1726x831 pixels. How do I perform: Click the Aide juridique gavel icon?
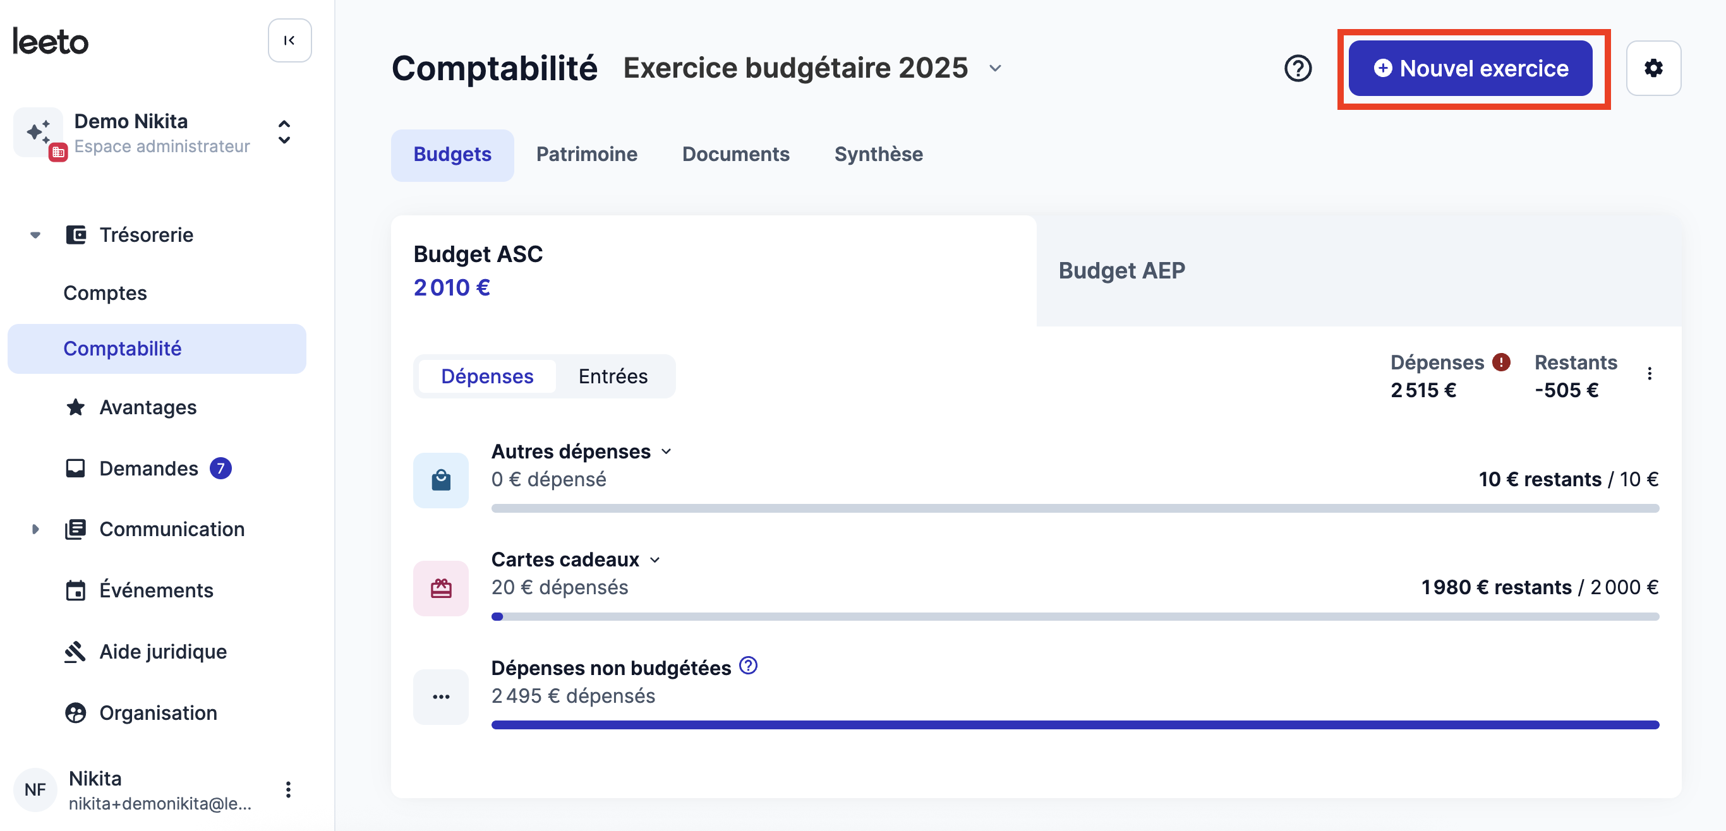pyautogui.click(x=76, y=652)
